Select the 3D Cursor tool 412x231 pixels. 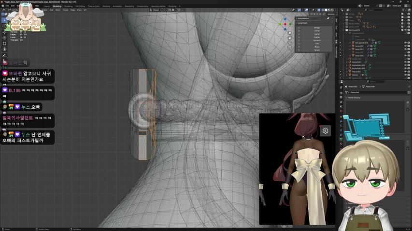[4, 26]
